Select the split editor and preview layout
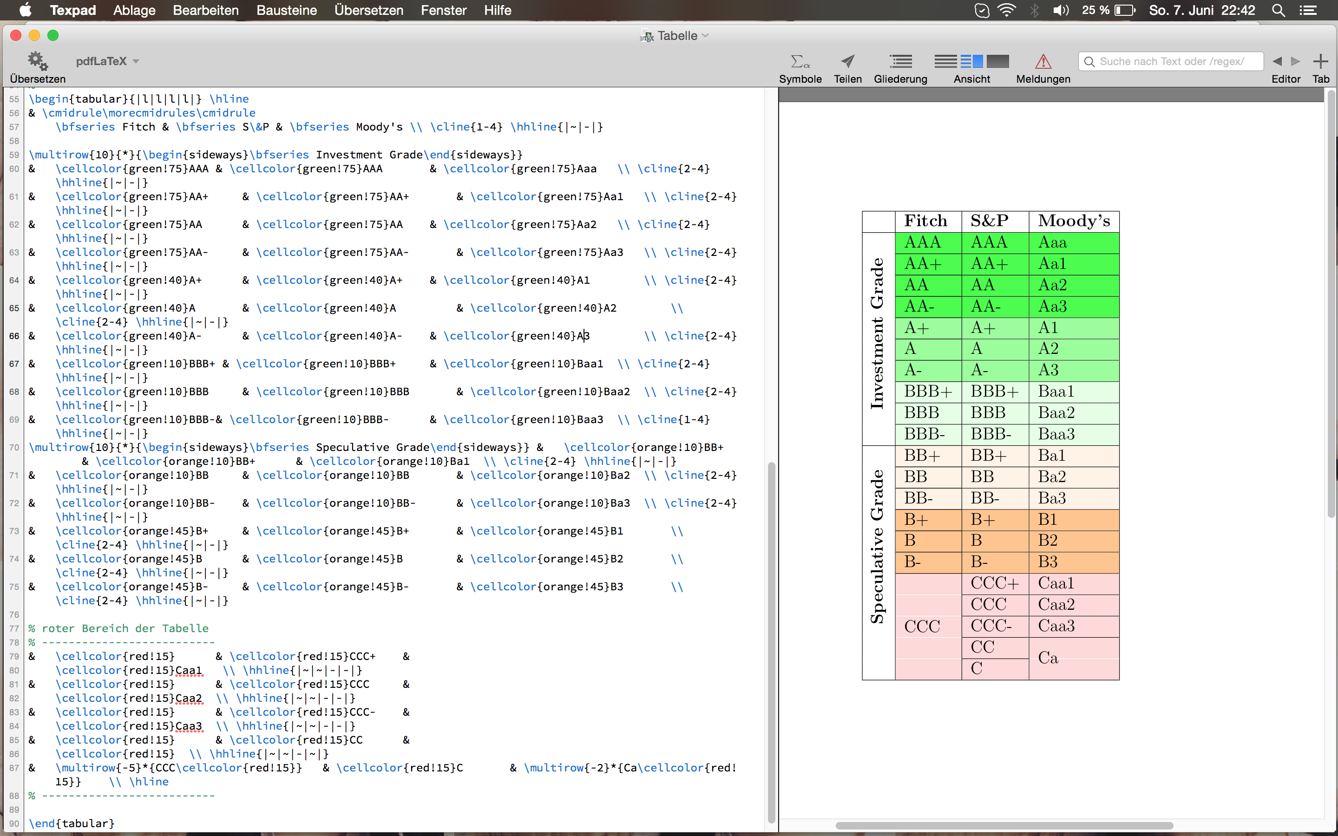The height and width of the screenshot is (836, 1338). [971, 61]
